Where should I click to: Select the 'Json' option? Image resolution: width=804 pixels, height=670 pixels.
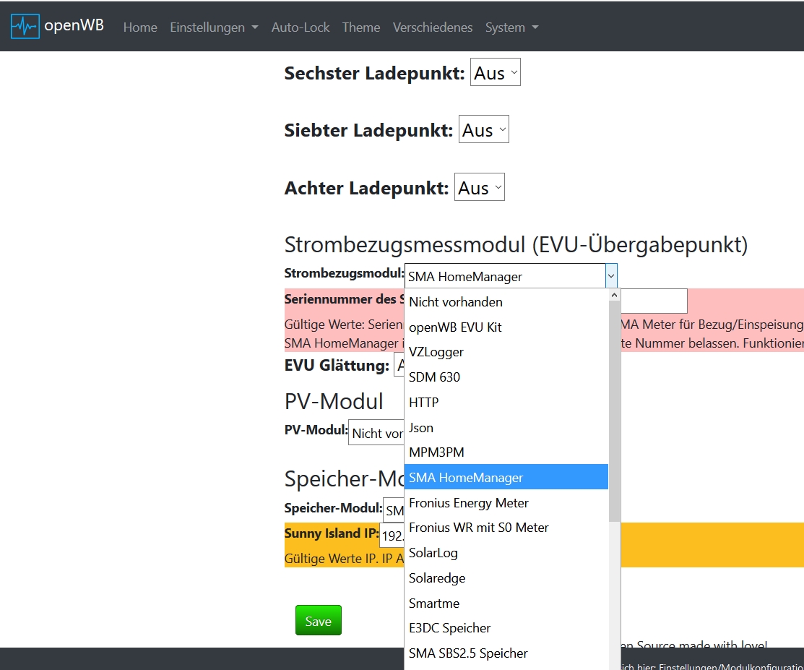[x=506, y=427]
